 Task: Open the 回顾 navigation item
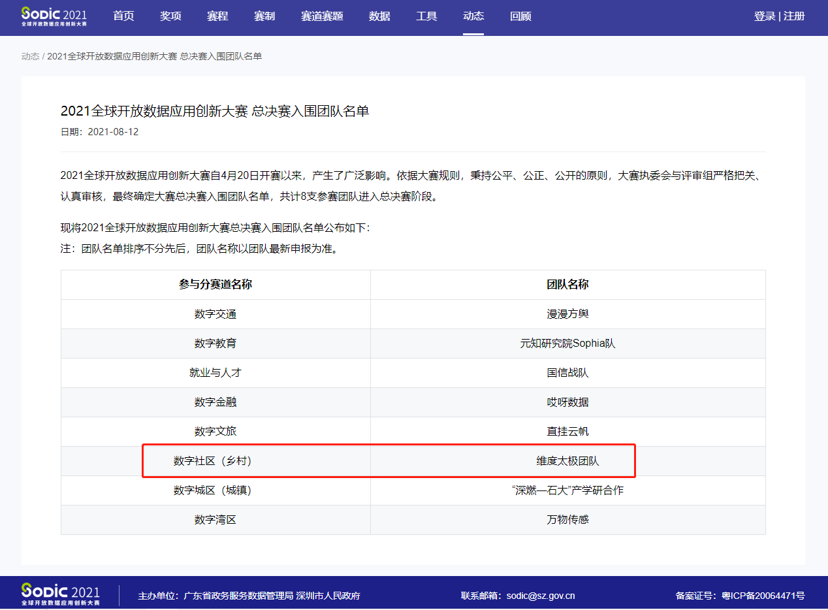(520, 16)
